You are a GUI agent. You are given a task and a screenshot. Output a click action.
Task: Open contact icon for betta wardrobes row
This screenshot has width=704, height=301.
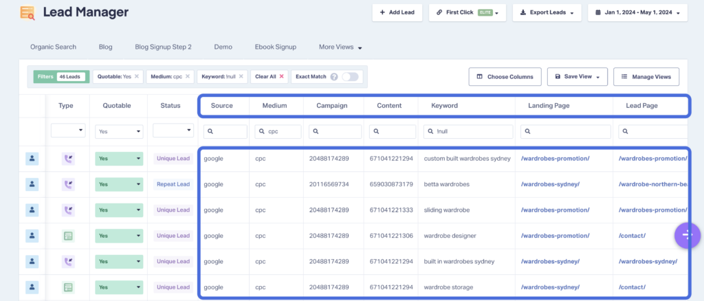(32, 184)
